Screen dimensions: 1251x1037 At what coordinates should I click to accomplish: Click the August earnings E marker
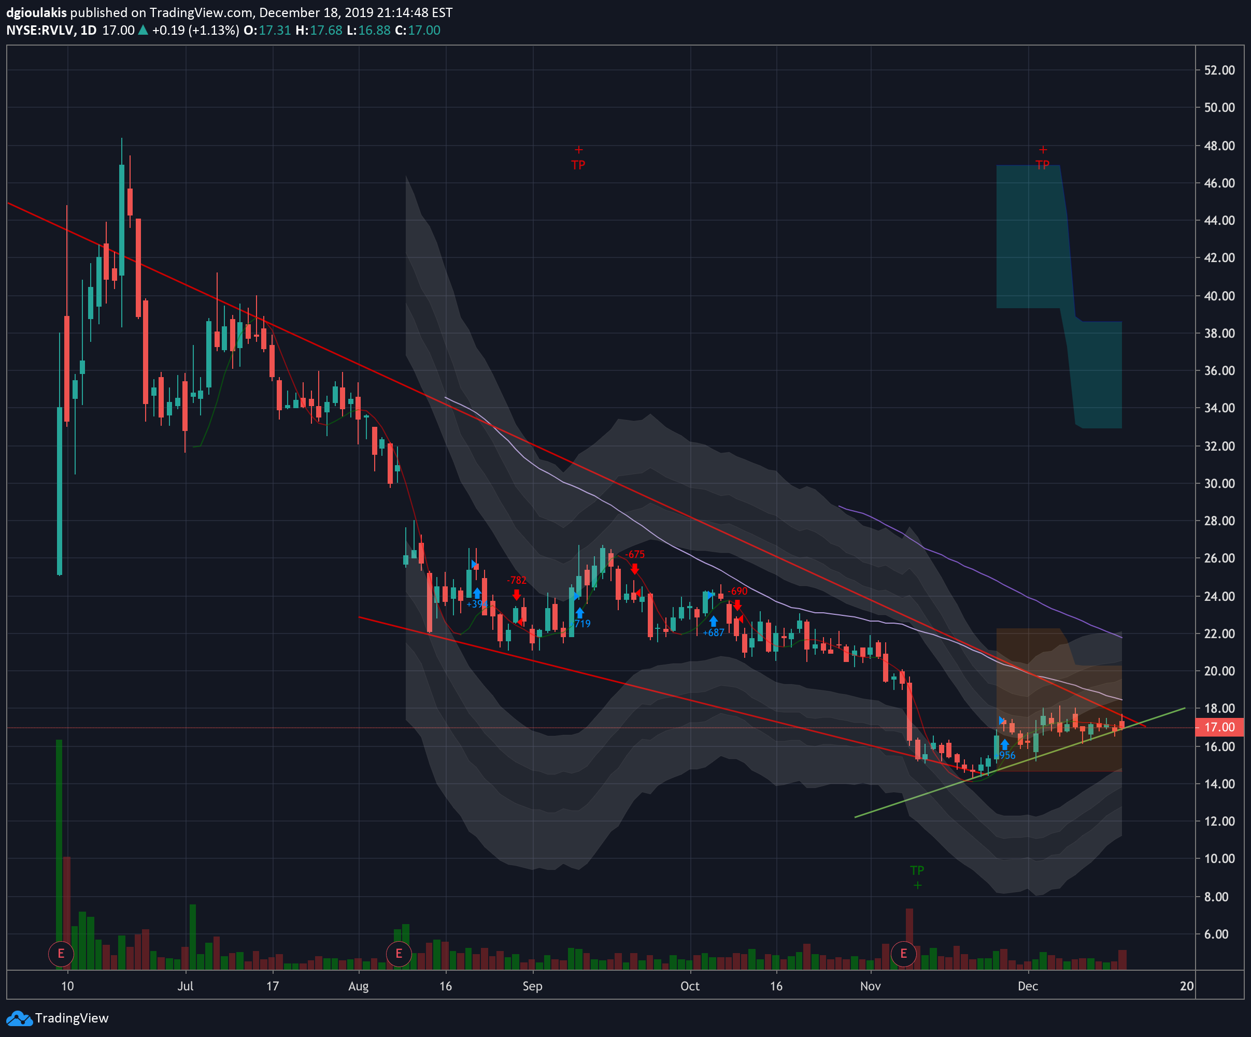point(399,954)
